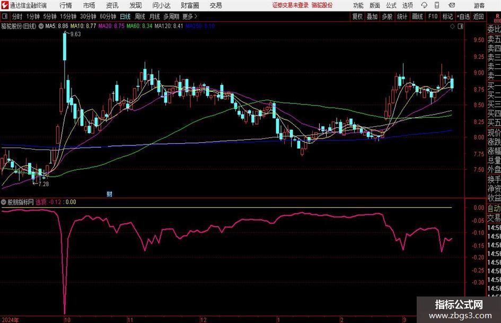Open the 市场 menu
The height and width of the screenshot is (323, 501).
point(89,5)
